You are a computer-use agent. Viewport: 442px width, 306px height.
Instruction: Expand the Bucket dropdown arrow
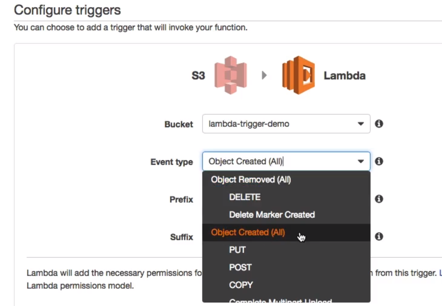(x=360, y=124)
